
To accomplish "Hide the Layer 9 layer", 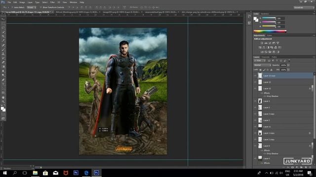I will [x=255, y=146].
